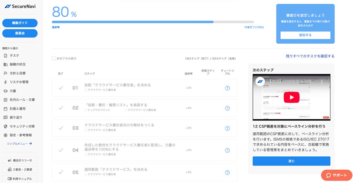The width and height of the screenshot is (353, 183).
Task: Click the SecureNavi logo
Action: click(x=20, y=6)
